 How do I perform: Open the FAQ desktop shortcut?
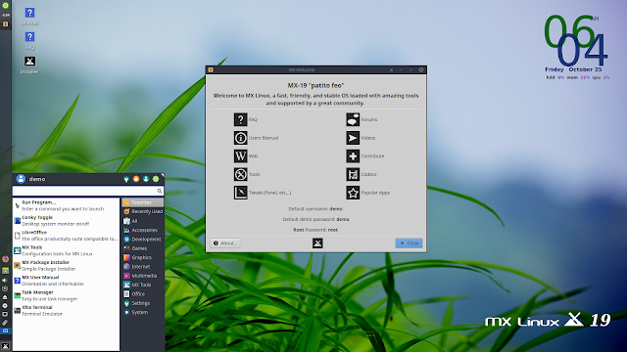click(x=29, y=40)
